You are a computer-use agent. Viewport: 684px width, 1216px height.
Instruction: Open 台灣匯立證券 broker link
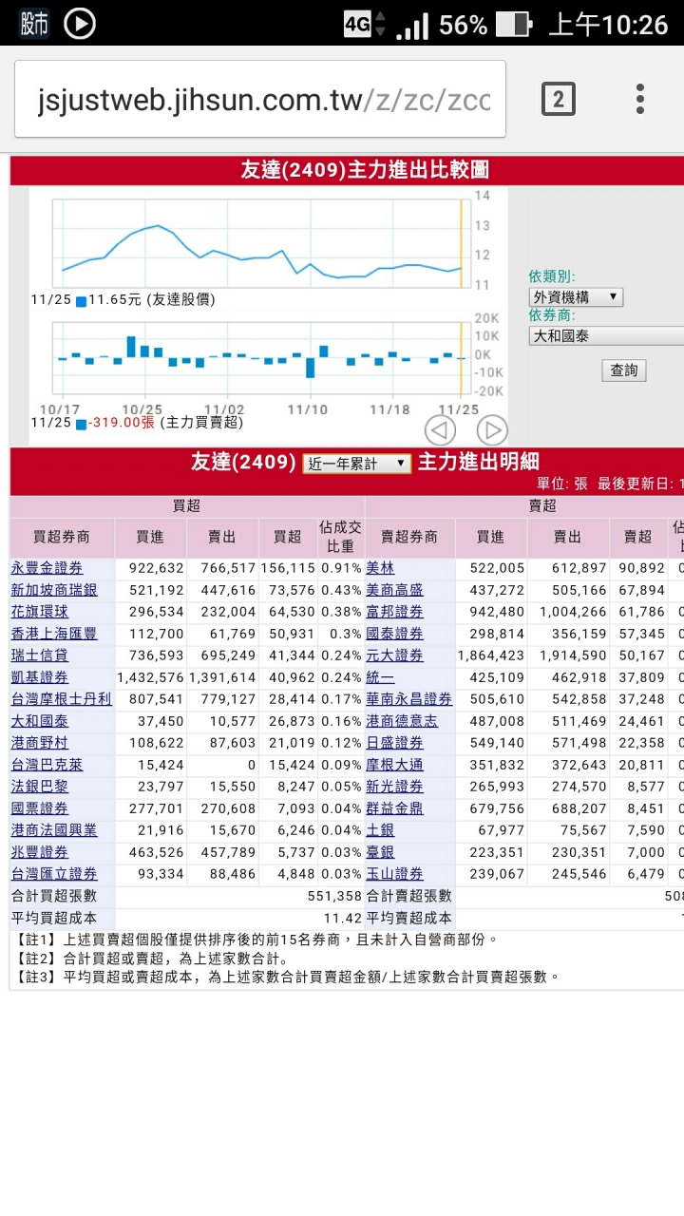[x=54, y=874]
